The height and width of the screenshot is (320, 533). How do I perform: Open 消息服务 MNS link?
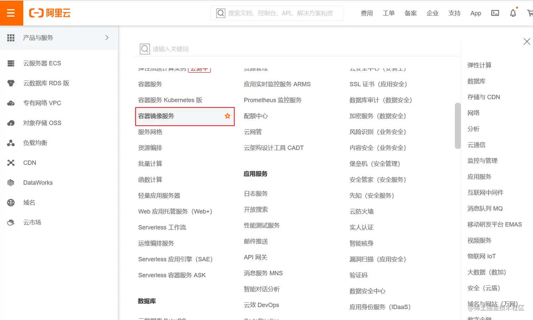point(263,273)
